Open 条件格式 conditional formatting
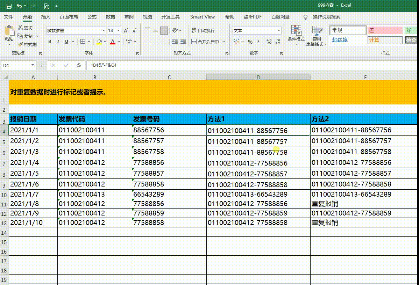The height and width of the screenshot is (285, 419). [296, 35]
